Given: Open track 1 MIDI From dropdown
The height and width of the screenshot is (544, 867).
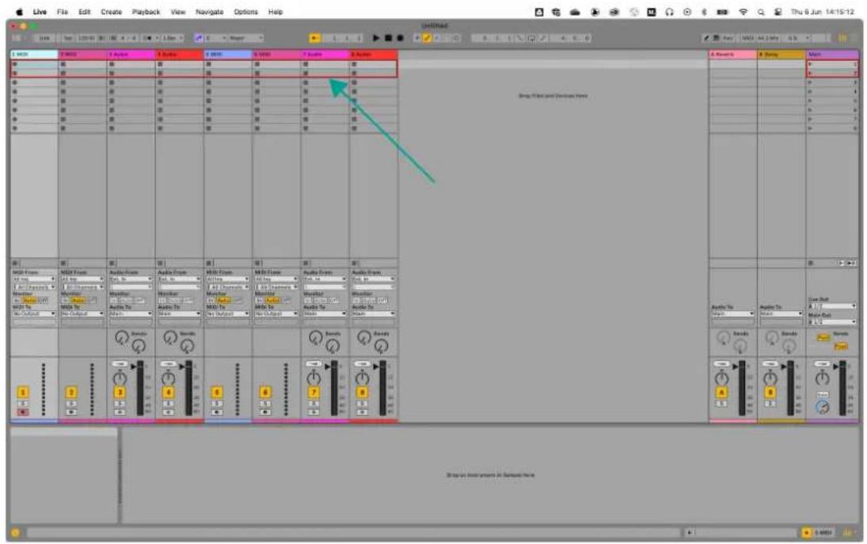Looking at the screenshot, I should 34,280.
